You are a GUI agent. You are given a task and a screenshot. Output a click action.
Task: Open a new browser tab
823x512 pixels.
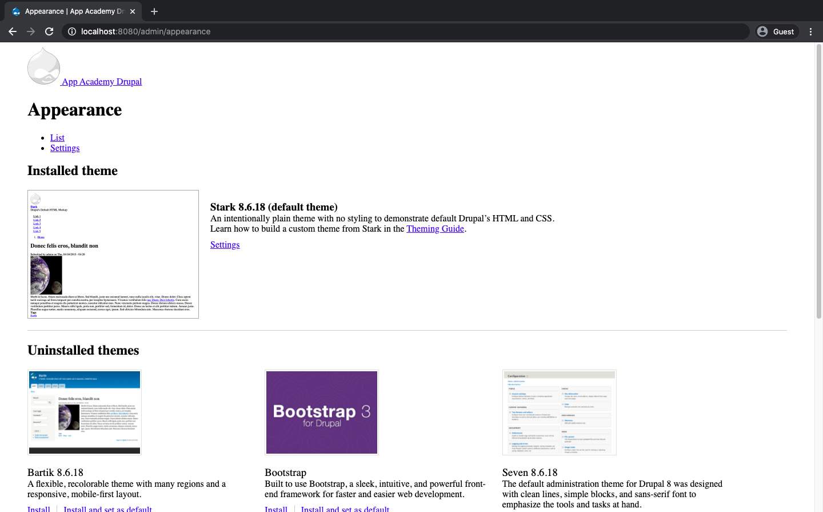[154, 11]
